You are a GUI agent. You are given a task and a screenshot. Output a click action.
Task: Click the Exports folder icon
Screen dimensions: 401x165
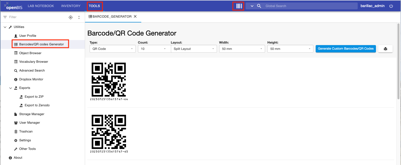(16, 88)
